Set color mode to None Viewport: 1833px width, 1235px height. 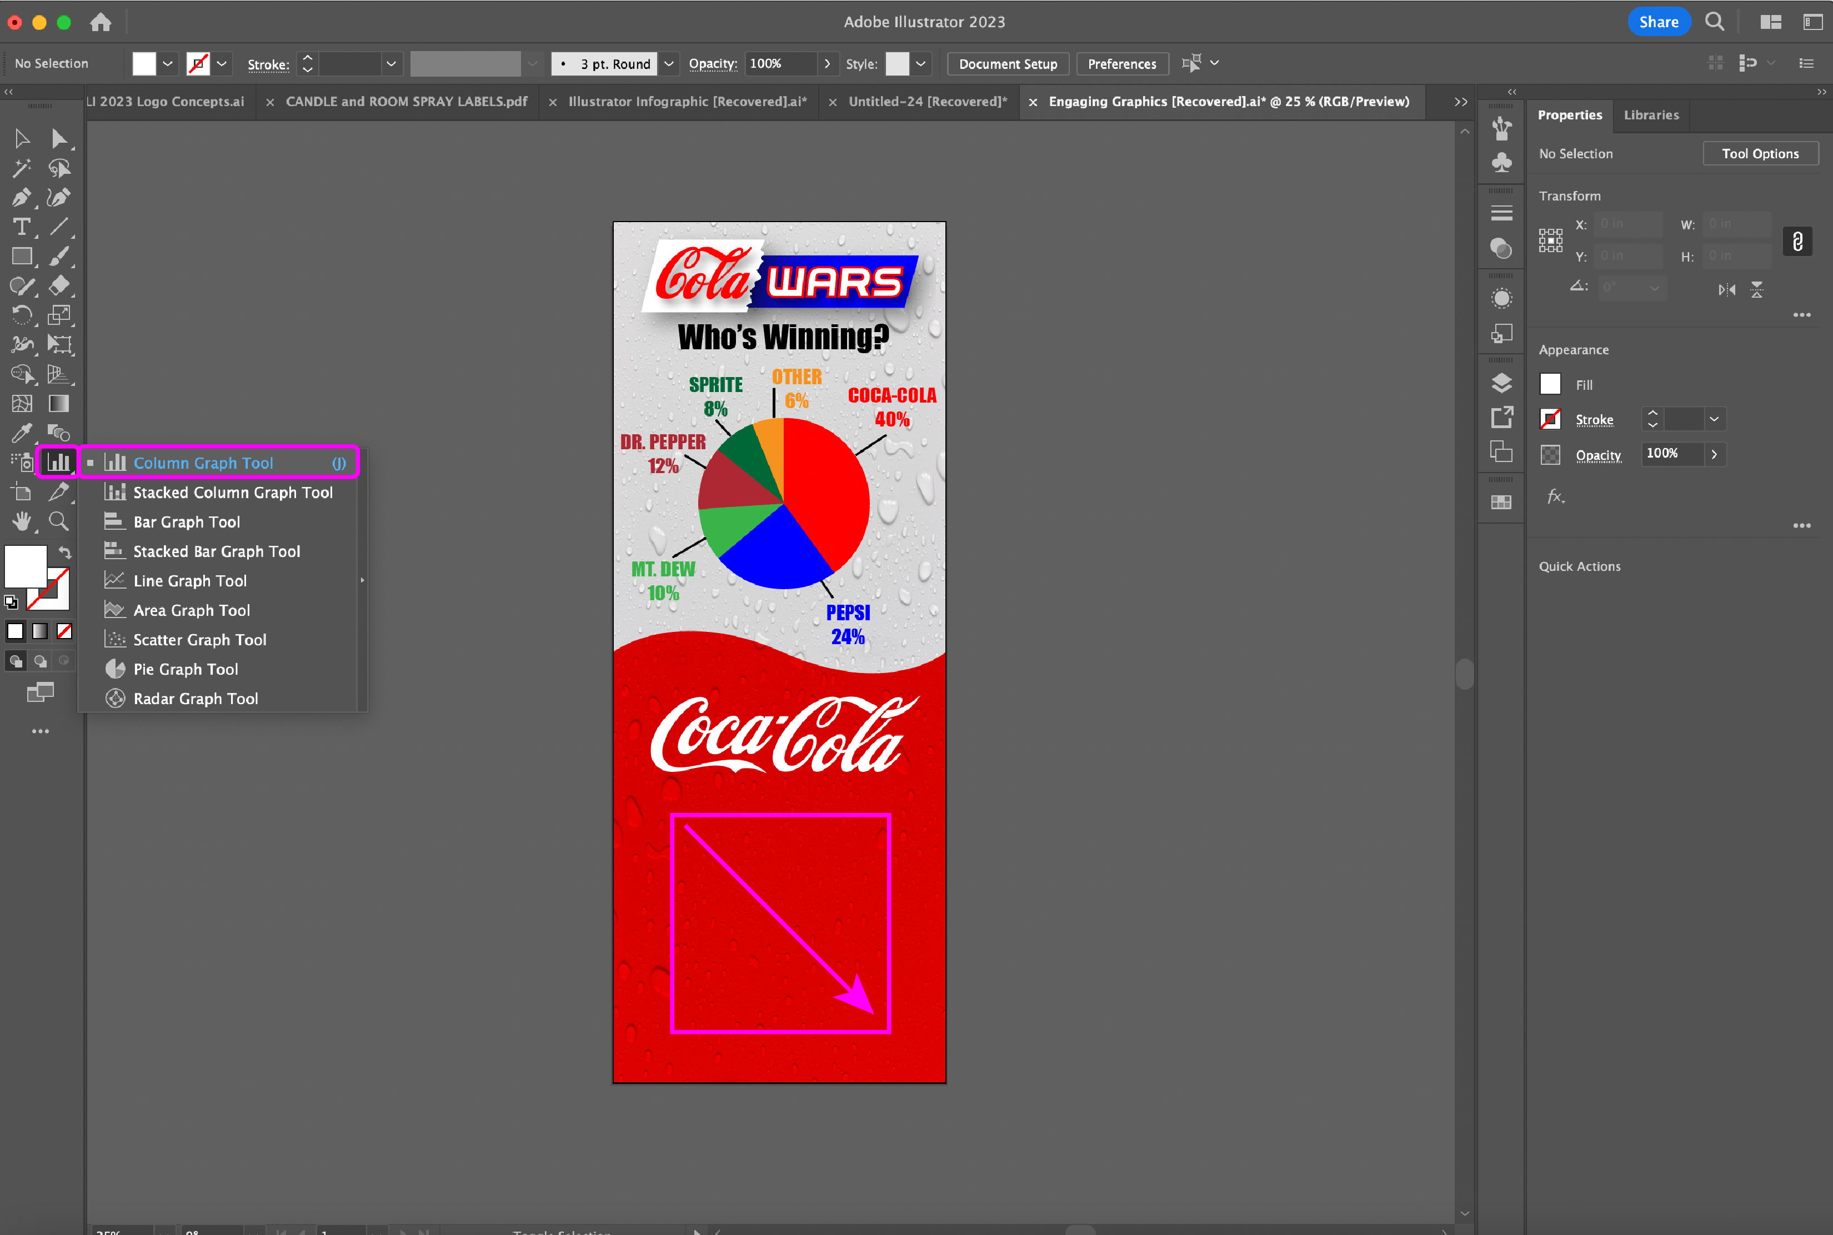pyautogui.click(x=64, y=631)
